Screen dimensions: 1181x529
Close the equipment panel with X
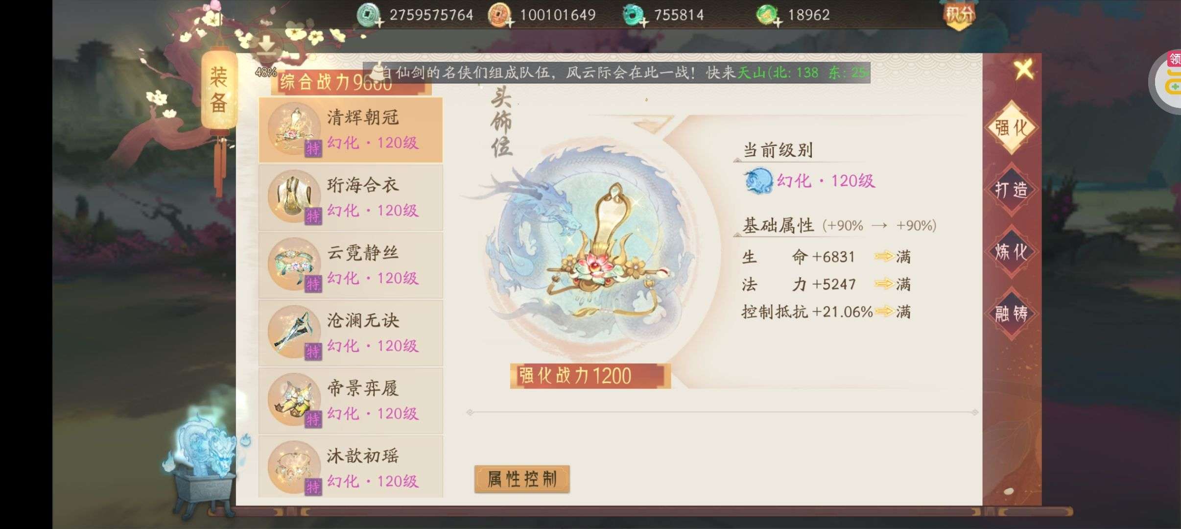click(x=1024, y=70)
